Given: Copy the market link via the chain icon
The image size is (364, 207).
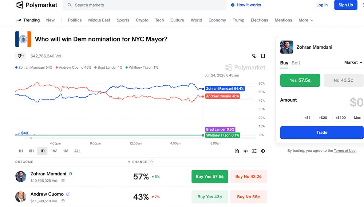Looking at the screenshot, I should coord(254,56).
